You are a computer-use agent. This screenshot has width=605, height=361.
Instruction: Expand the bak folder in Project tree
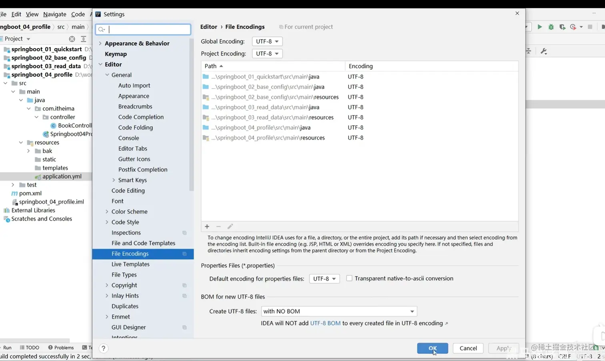click(28, 151)
